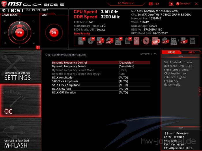Select the highlighted legacy optical disc boot icon
202x151 pixels.
point(146,41)
